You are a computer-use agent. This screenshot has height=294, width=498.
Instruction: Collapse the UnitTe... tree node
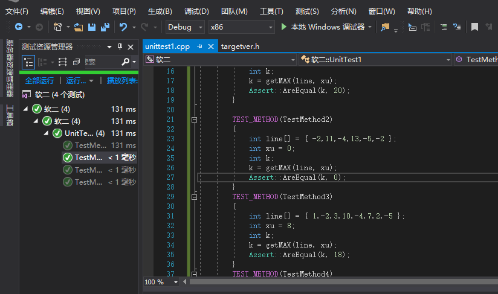(x=47, y=133)
